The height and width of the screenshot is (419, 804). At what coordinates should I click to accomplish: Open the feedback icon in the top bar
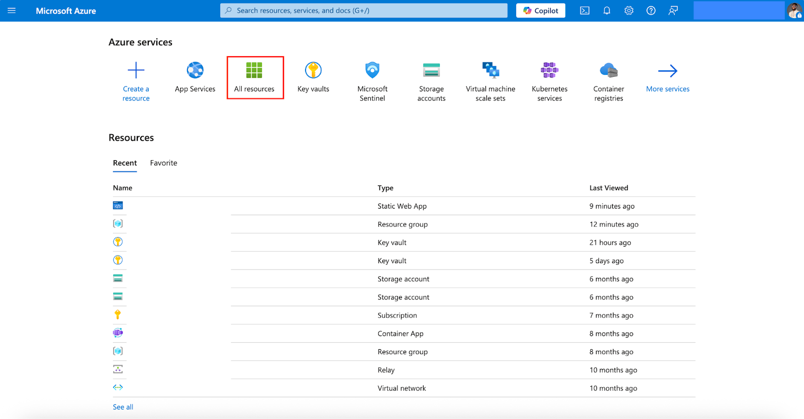673,11
